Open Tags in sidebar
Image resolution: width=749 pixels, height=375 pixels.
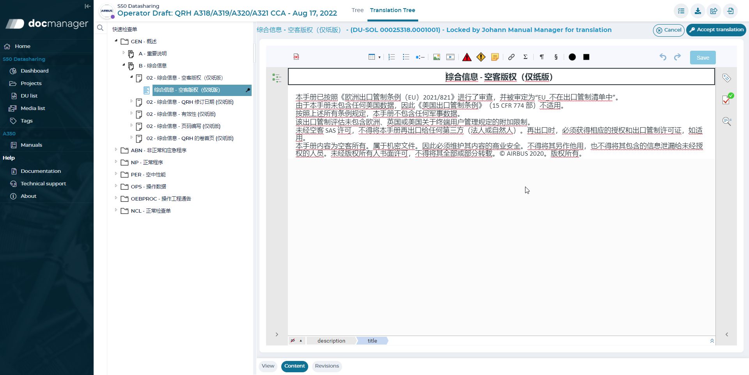(x=27, y=121)
